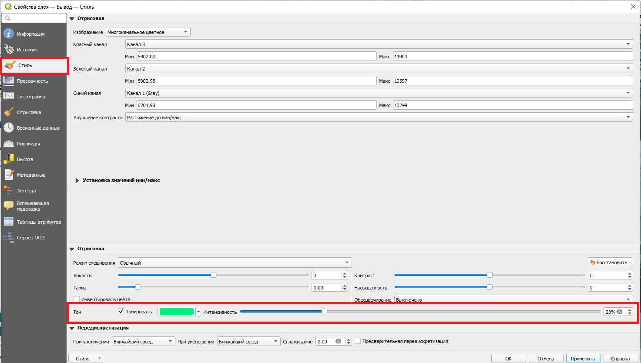Open the Изображение render type dropdown
Screen dimensions: 641x363
pyautogui.click(x=148, y=32)
